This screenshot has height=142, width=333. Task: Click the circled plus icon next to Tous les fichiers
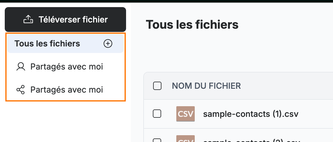pyautogui.click(x=108, y=43)
